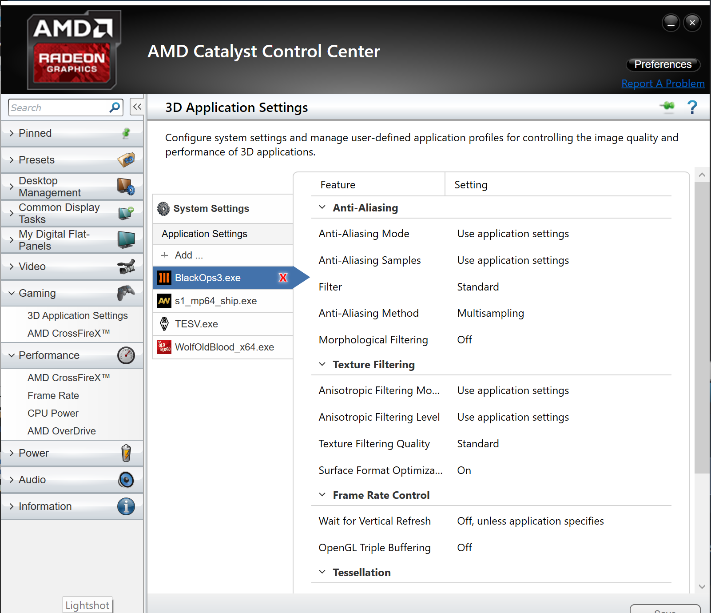Change the Morphological Filtering Off value
The image size is (711, 613).
click(465, 340)
